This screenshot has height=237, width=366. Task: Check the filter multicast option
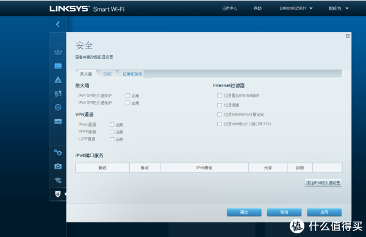pyautogui.click(x=219, y=105)
